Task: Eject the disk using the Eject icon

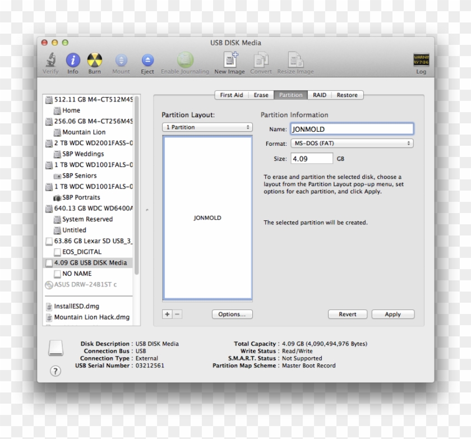Action: [x=147, y=60]
